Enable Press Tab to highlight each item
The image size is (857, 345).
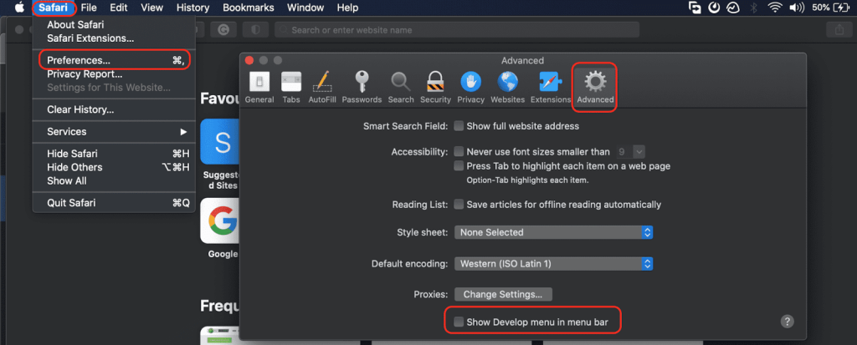459,165
